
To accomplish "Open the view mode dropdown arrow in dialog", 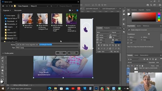I will (72, 10).
